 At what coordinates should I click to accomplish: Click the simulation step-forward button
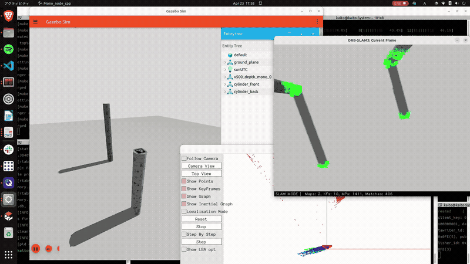48,249
